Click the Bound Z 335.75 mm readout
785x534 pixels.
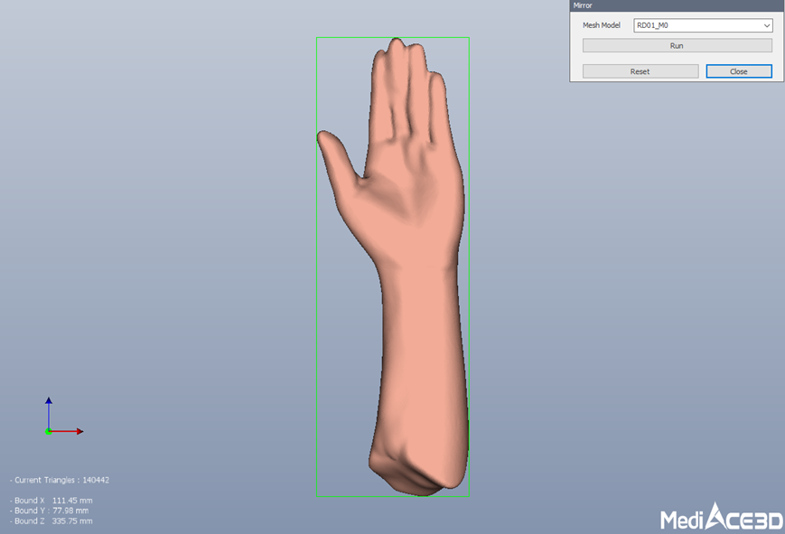[x=51, y=521]
